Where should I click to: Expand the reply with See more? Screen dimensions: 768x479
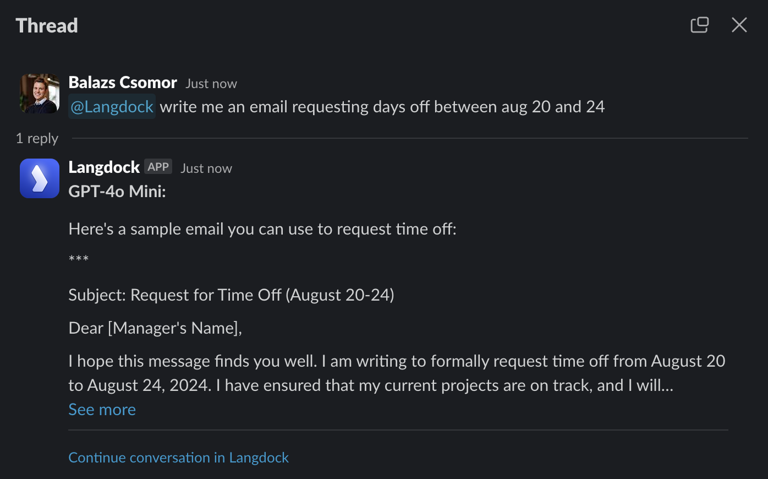coord(102,410)
